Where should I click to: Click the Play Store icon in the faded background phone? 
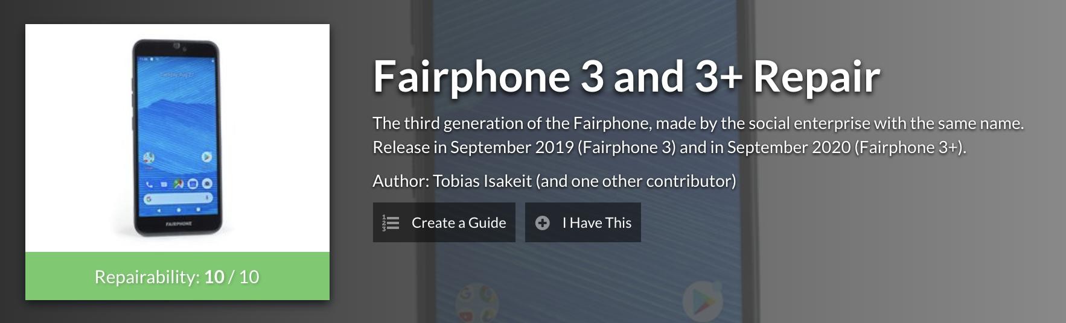pos(702,300)
